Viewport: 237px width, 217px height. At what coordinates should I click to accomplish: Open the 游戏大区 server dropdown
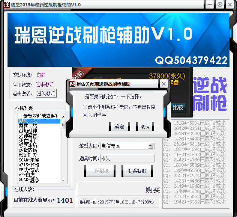point(150,146)
